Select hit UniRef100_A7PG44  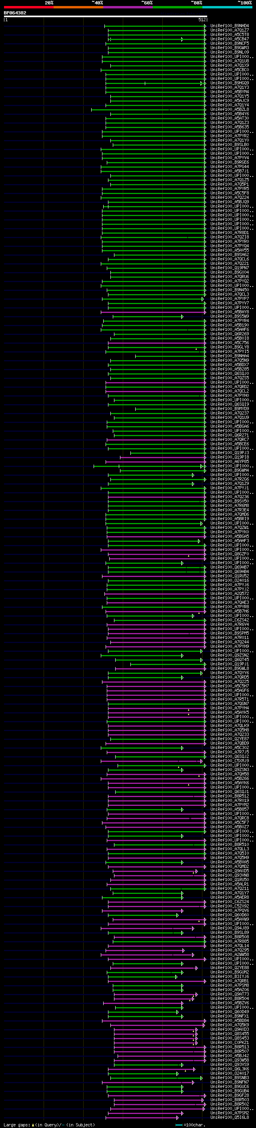point(230,167)
